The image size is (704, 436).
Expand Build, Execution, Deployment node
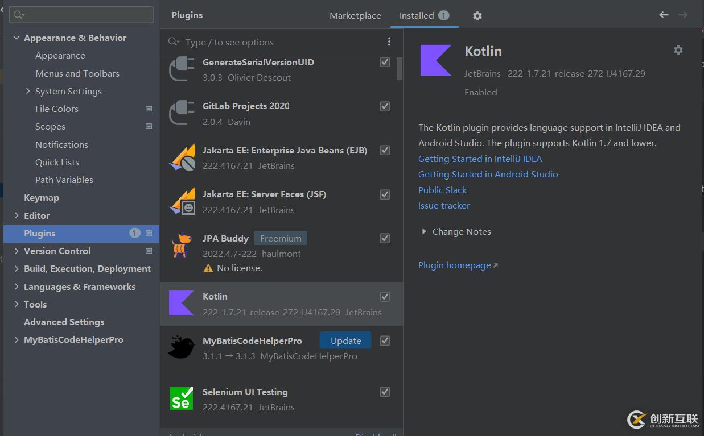16,268
